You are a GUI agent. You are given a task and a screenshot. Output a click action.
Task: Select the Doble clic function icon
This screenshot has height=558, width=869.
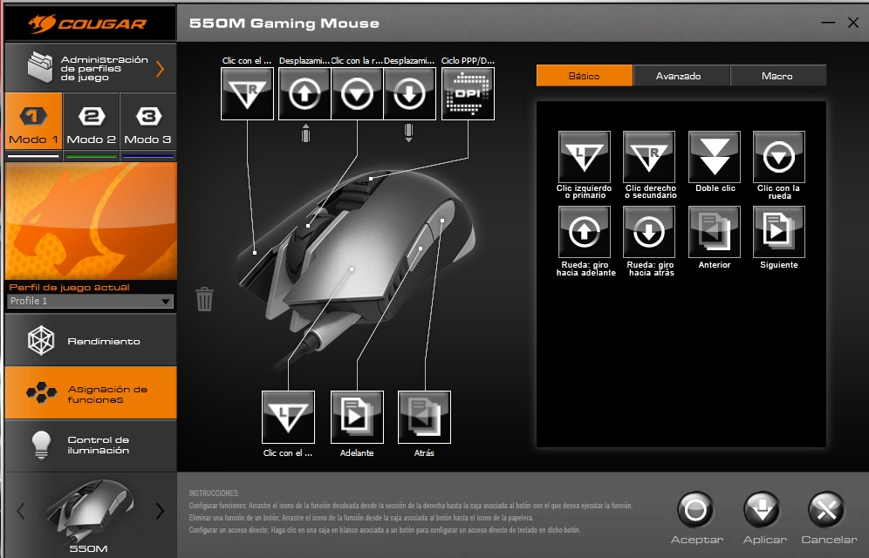[x=714, y=157]
